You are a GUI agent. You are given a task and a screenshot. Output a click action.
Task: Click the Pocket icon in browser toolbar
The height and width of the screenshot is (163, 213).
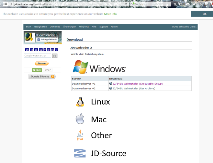187,4
